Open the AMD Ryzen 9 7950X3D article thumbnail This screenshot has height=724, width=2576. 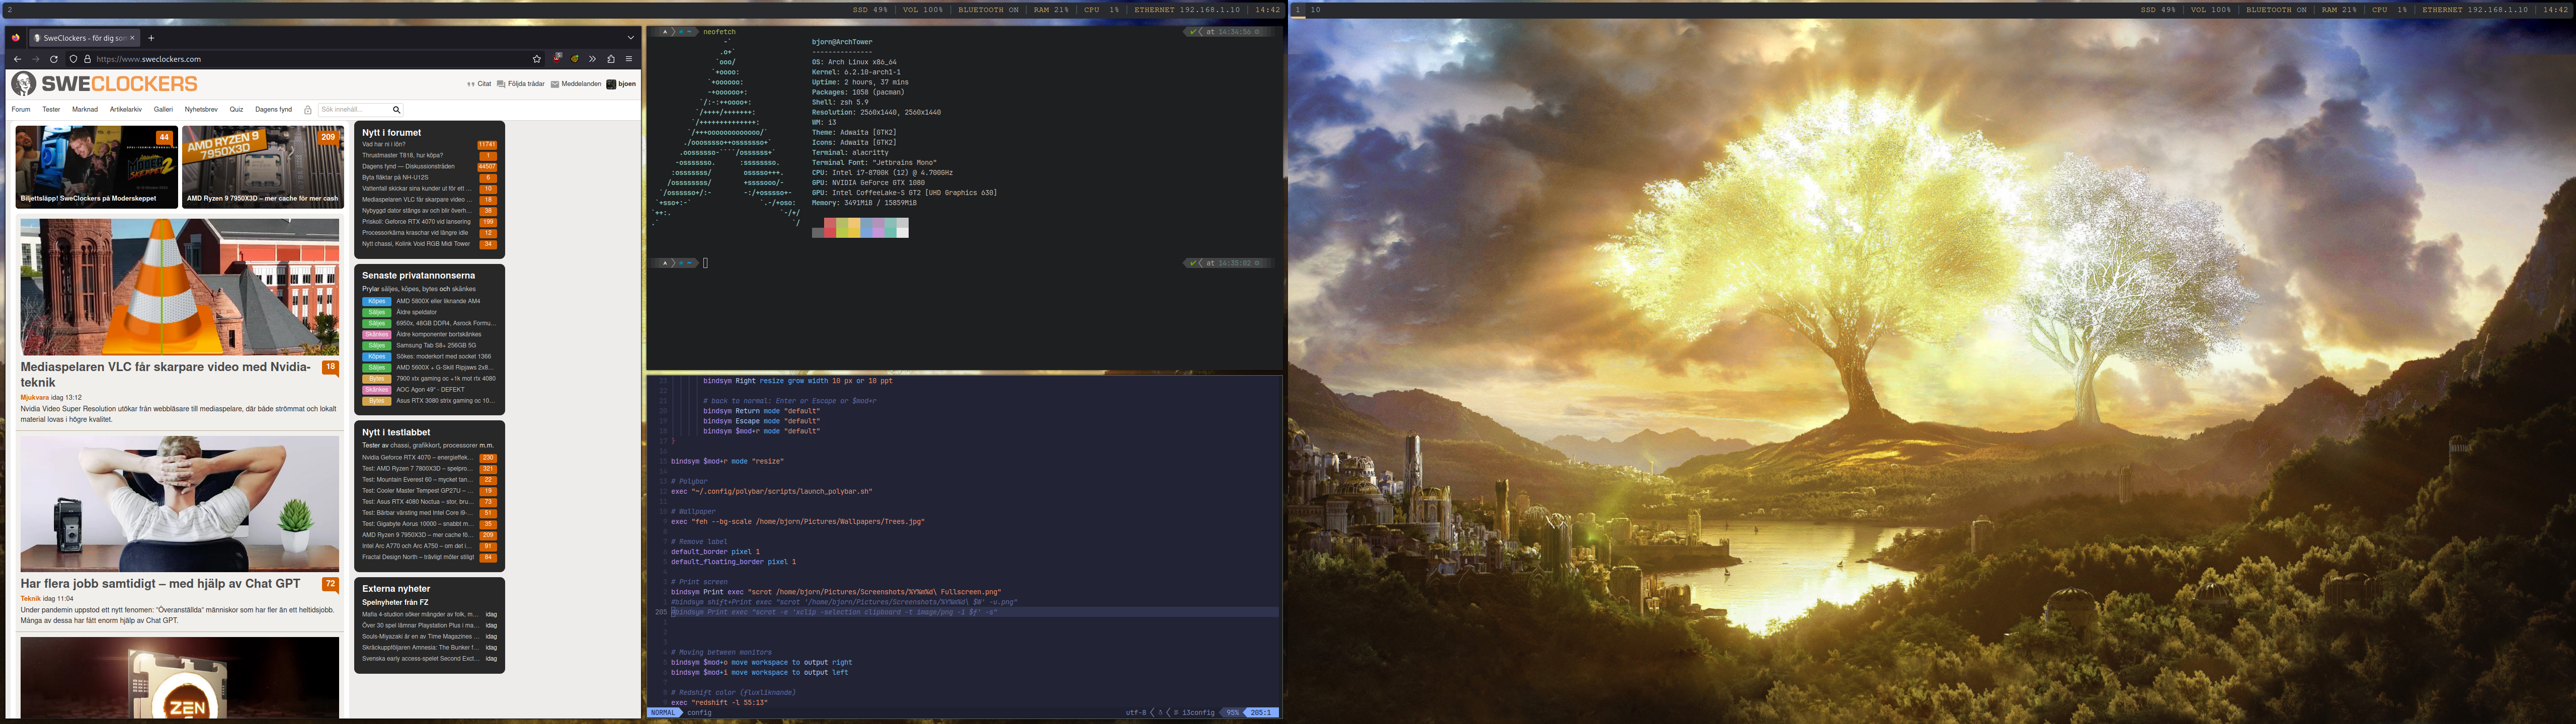(263, 167)
